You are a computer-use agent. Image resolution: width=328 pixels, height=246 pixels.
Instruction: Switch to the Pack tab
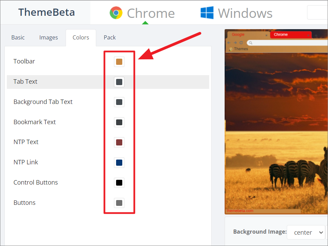110,37
